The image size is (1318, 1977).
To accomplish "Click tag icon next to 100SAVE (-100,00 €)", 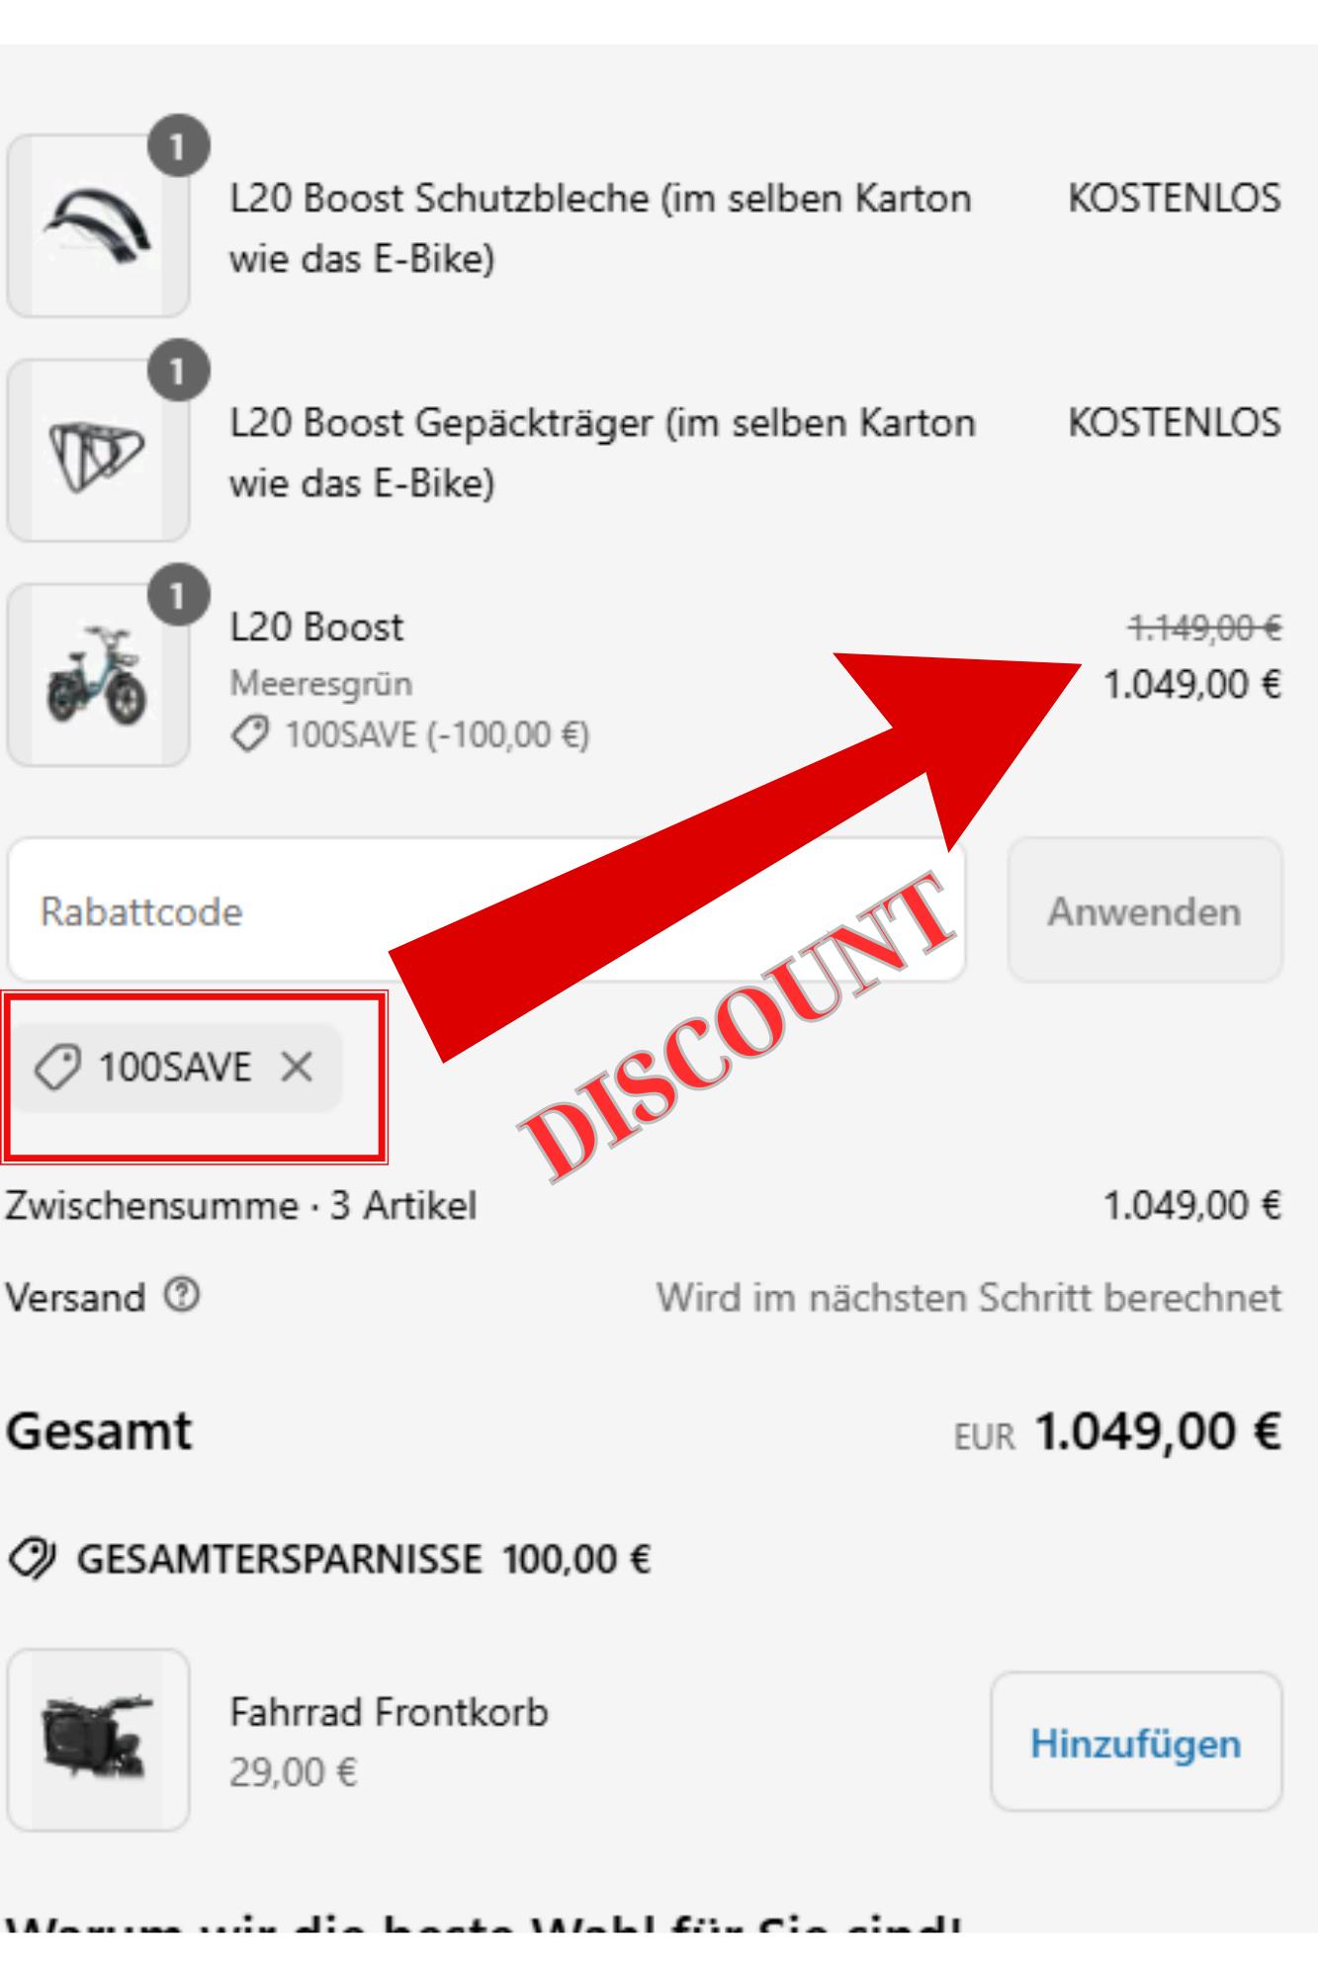I will [249, 734].
